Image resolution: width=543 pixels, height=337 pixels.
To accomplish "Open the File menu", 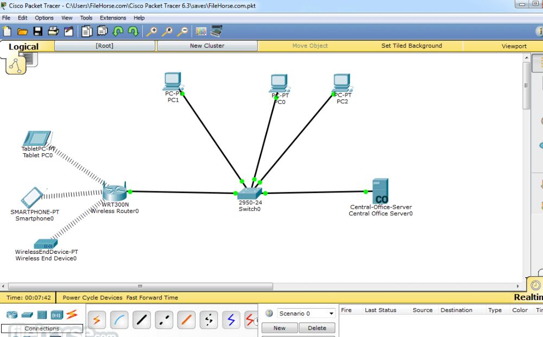I will pyautogui.click(x=6, y=18).
